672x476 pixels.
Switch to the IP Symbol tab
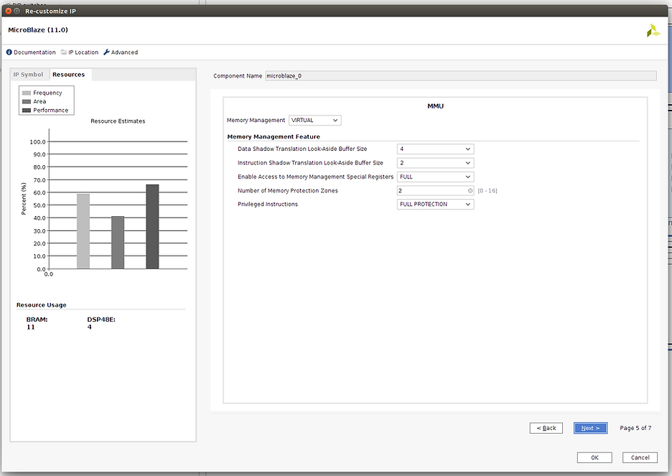click(29, 75)
